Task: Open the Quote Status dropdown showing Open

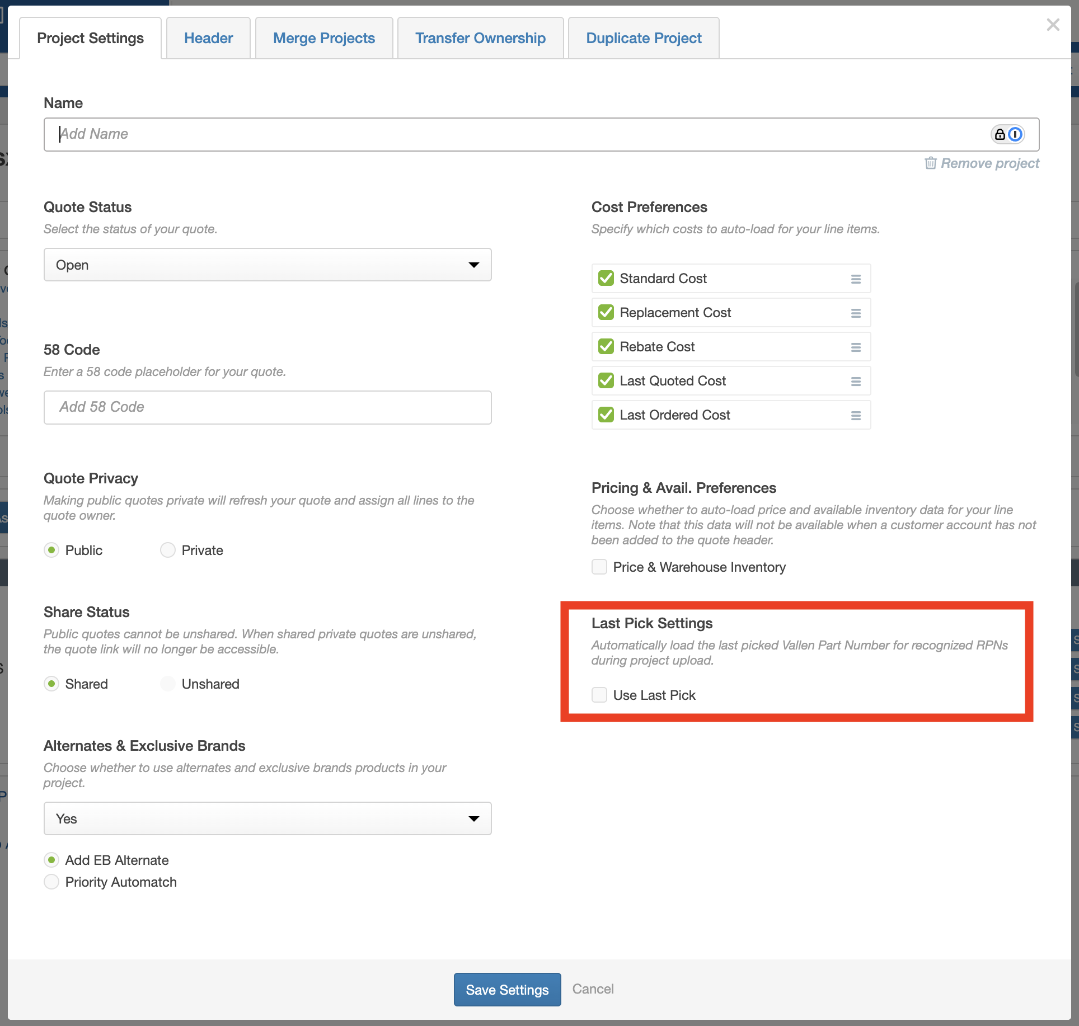Action: 268,265
